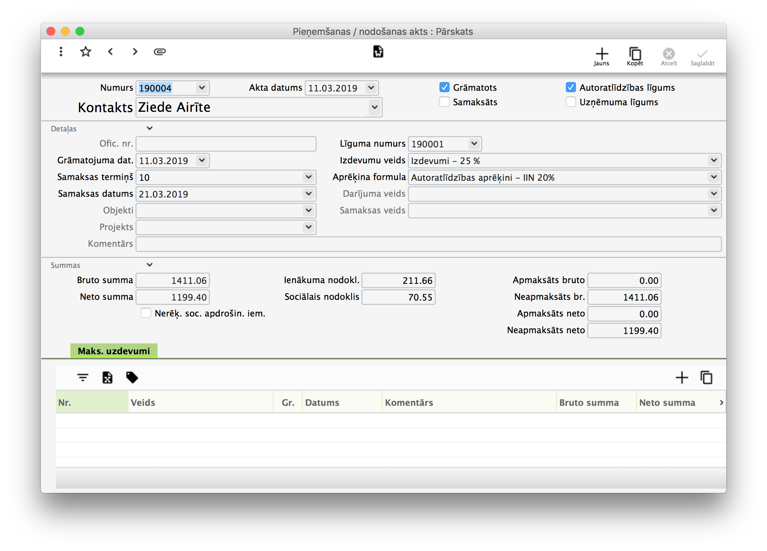Click the Neapmaksāts br. field
767x551 pixels.
[625, 297]
